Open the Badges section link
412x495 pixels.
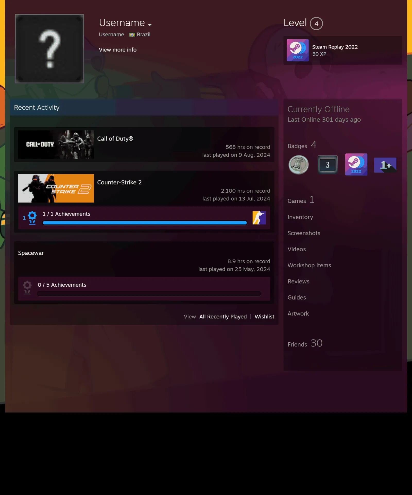point(302,145)
